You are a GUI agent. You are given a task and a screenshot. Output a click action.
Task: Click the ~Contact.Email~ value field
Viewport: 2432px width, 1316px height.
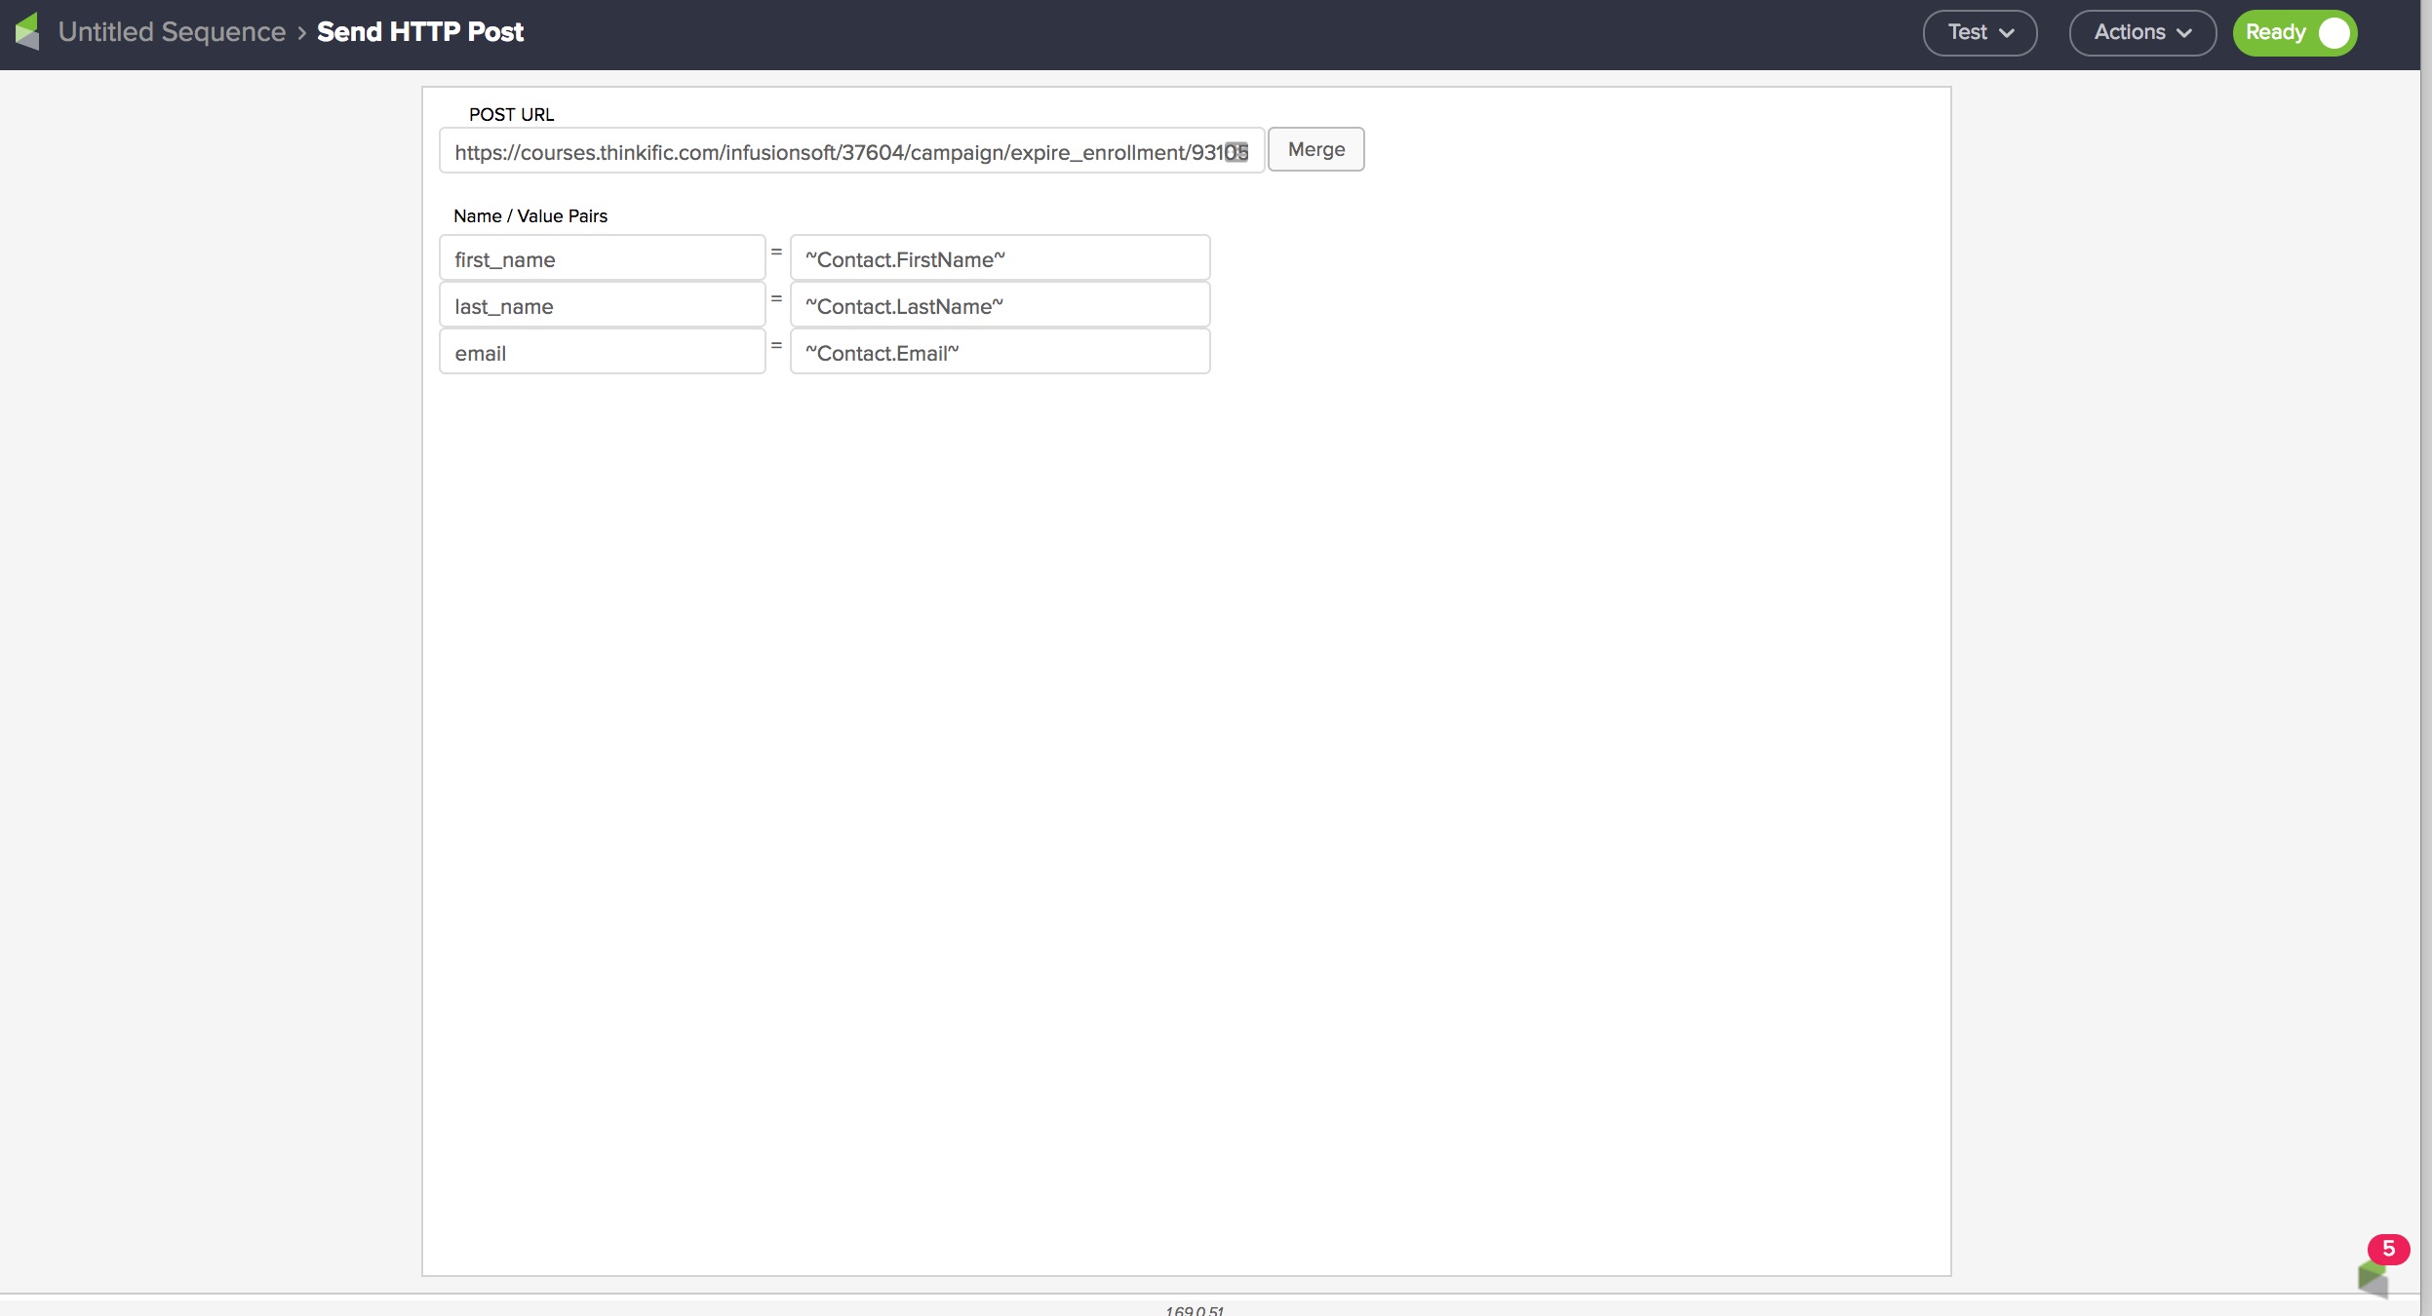[1000, 353]
